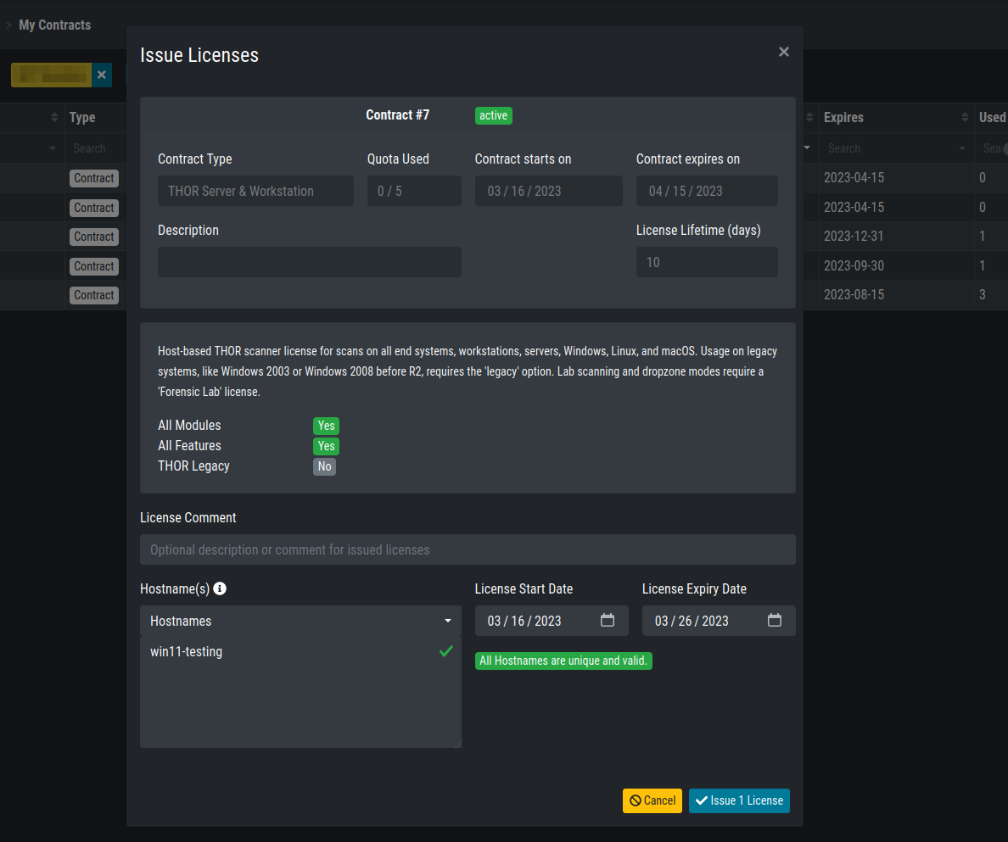Click the All Modules Yes badge

(x=326, y=426)
